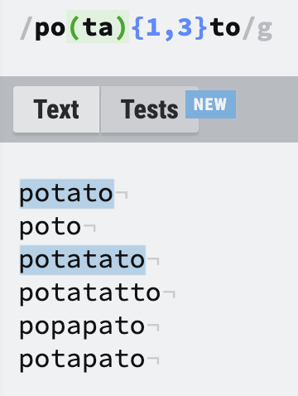Click line-break marker after potapato

pyautogui.click(x=153, y=360)
